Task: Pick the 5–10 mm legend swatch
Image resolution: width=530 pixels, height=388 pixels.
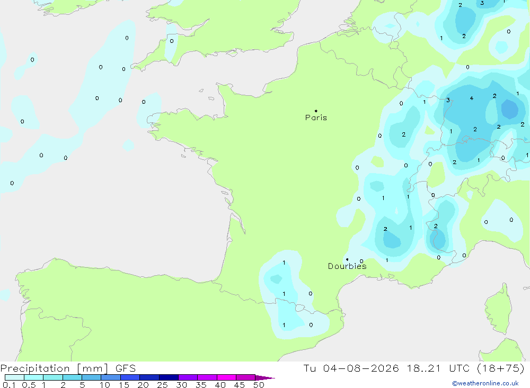Action: point(92,377)
